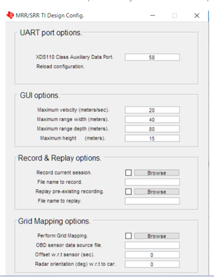Focus the Offset w.r.t sensor field
Viewport: 214px width, 277px height.
[152, 254]
